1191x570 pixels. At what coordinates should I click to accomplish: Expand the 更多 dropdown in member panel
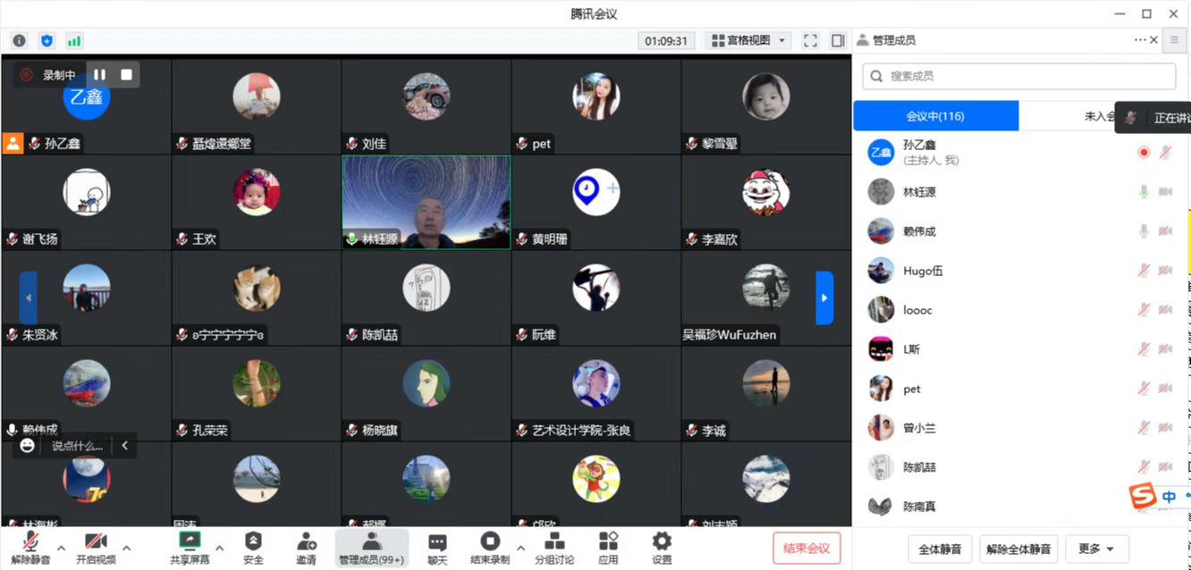click(x=1097, y=549)
